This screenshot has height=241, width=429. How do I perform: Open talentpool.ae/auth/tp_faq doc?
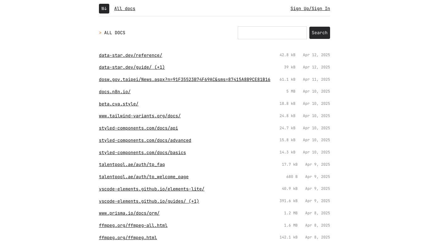(132, 165)
